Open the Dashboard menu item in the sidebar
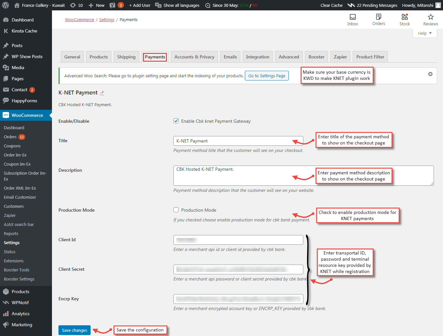 pos(26,20)
